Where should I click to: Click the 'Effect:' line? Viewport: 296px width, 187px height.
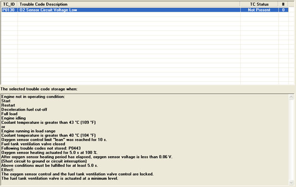pyautogui.click(x=7, y=170)
